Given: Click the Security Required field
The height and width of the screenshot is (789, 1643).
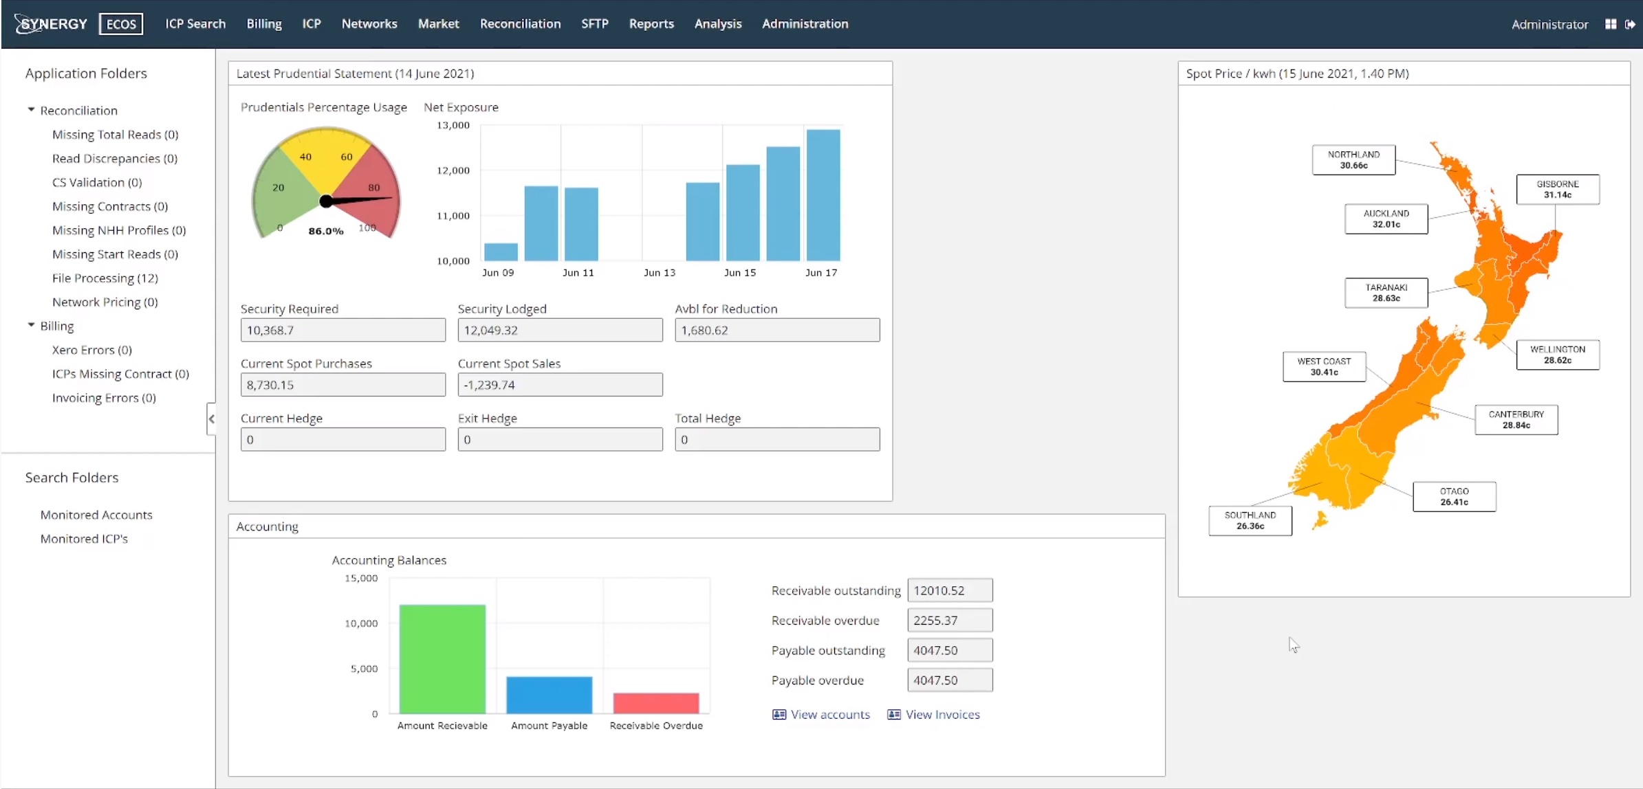Looking at the screenshot, I should [x=343, y=330].
